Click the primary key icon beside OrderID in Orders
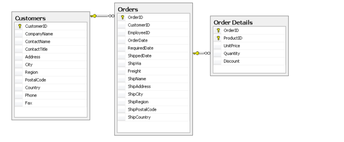Screen dimensions: 344x142 pyautogui.click(x=122, y=17)
